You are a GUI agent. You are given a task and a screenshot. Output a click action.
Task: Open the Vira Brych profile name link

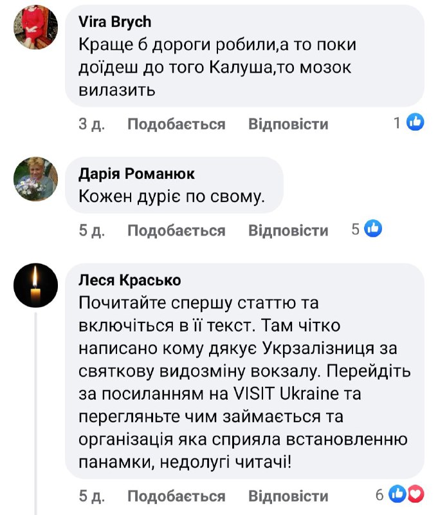pyautogui.click(x=115, y=22)
